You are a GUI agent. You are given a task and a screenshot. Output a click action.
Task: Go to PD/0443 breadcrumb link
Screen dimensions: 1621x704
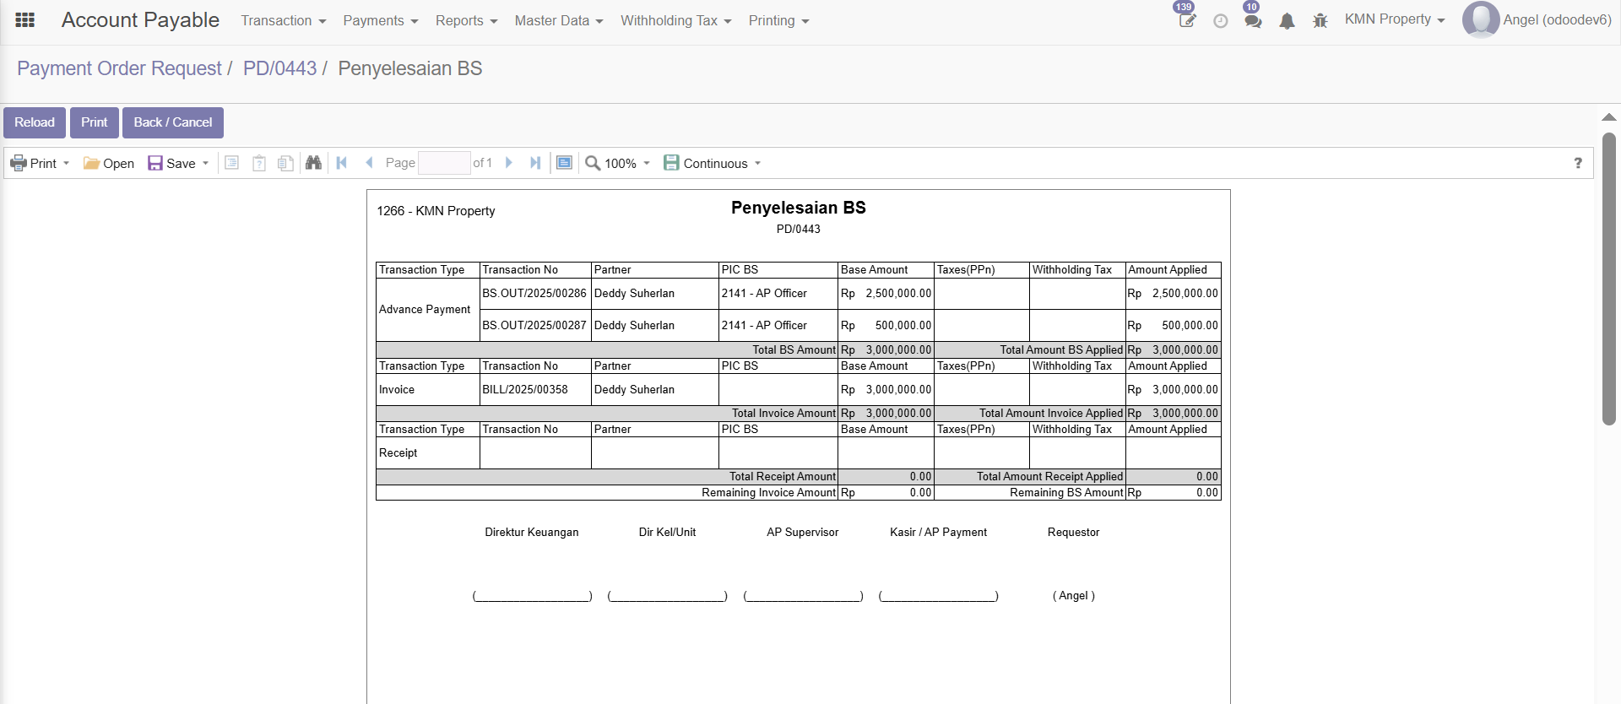(x=279, y=68)
